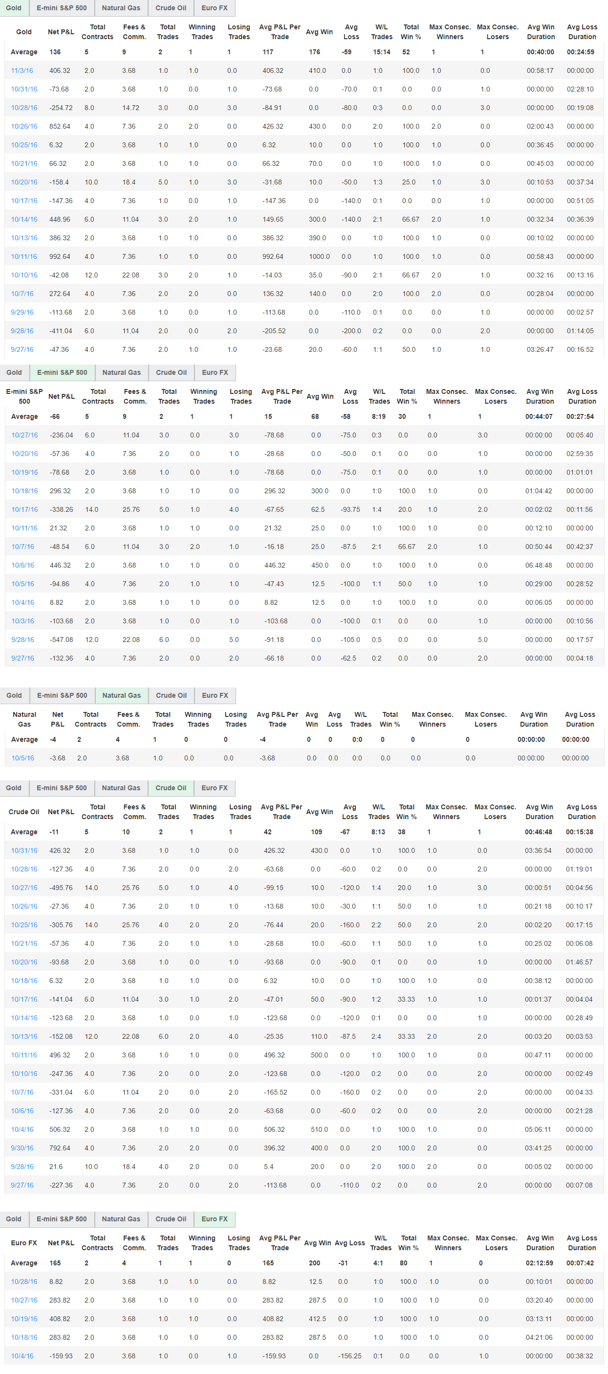Click 10/3/16 link in E-mini S&P 500 table

click(x=22, y=621)
